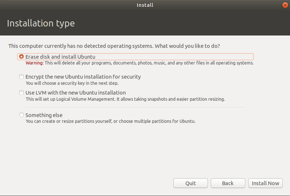290x196 pixels.
Task: Go back with the Back button
Action: coord(228,183)
